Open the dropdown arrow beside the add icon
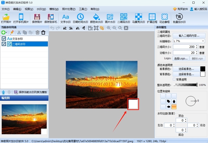This screenshot has height=143, width=208. (6, 32)
